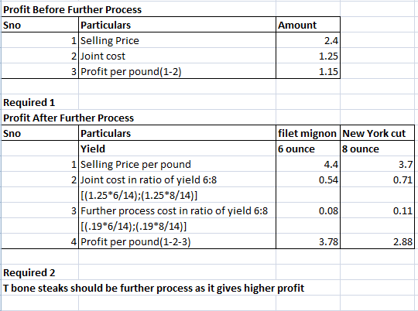Select the value 2.4 cell
Viewport: 418px width, 311px height.
(x=308, y=40)
